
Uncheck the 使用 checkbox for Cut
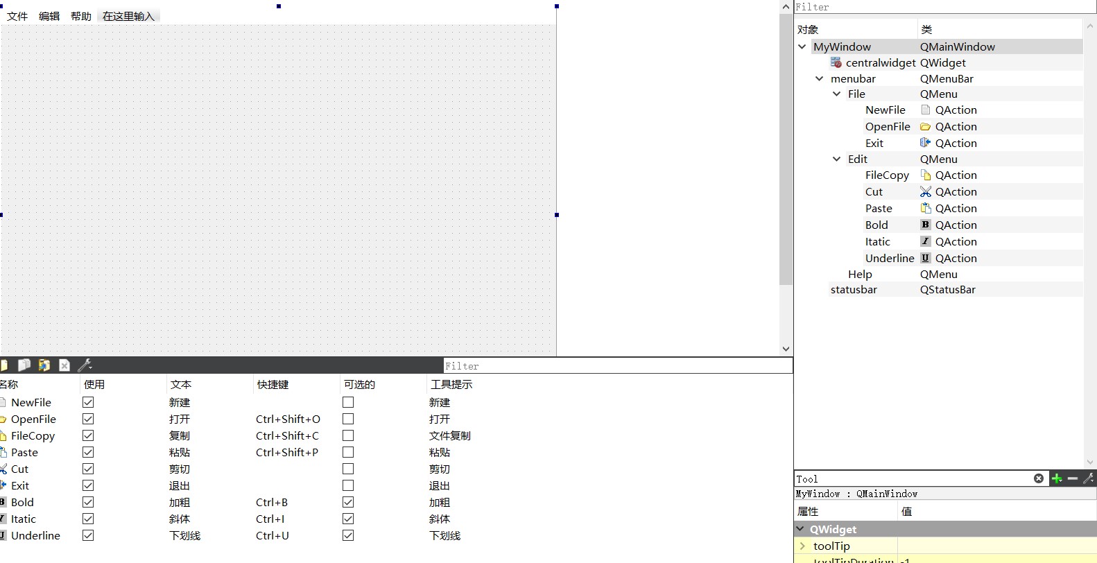click(x=88, y=469)
